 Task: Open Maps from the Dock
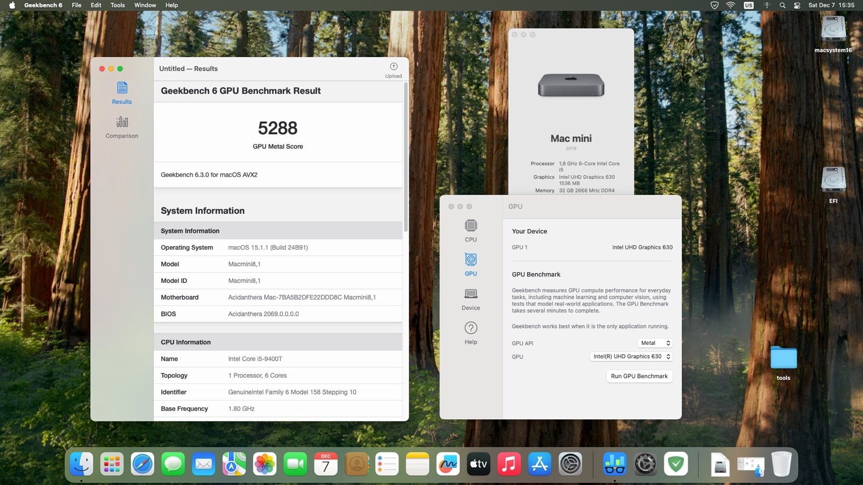[x=234, y=464]
